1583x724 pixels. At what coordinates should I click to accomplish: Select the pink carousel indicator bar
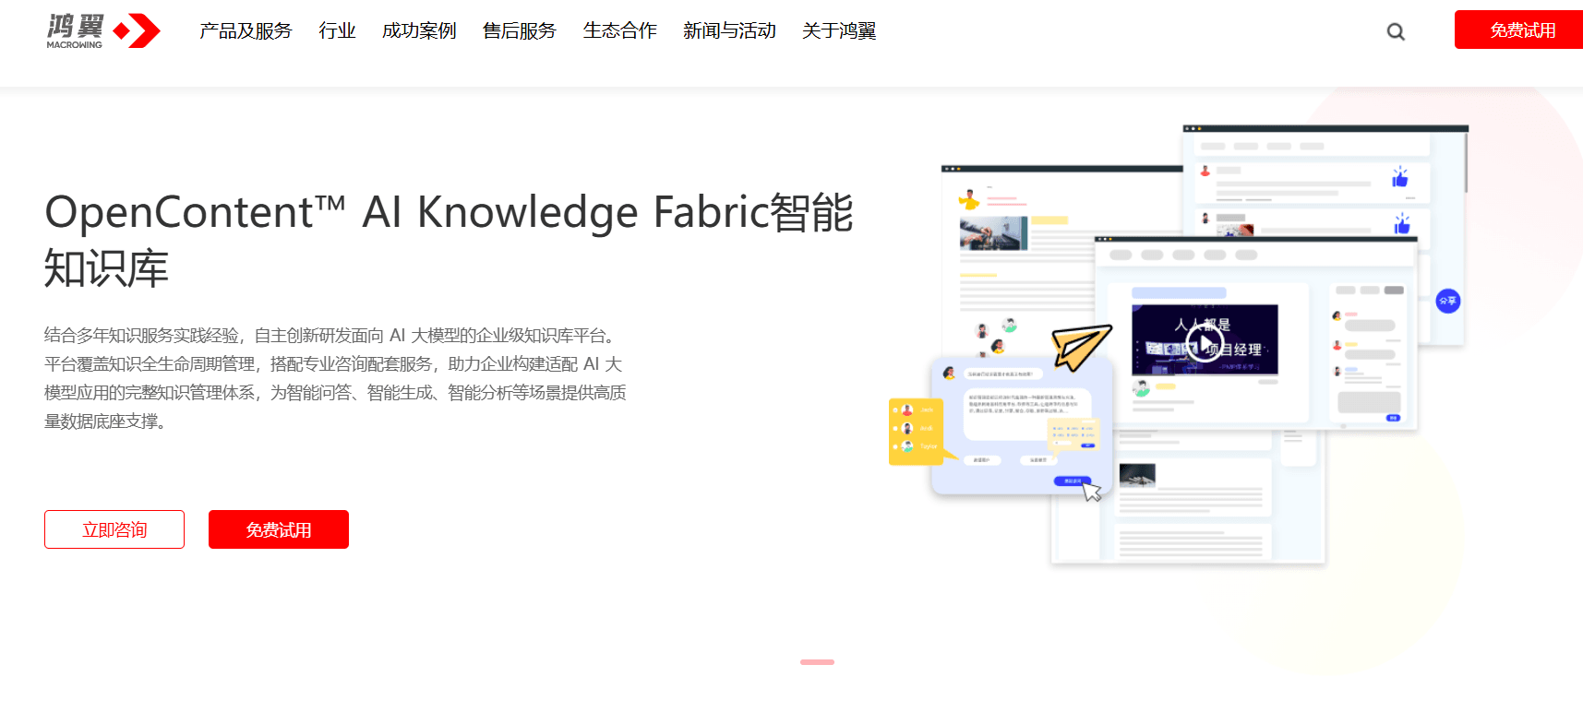pyautogui.click(x=817, y=662)
